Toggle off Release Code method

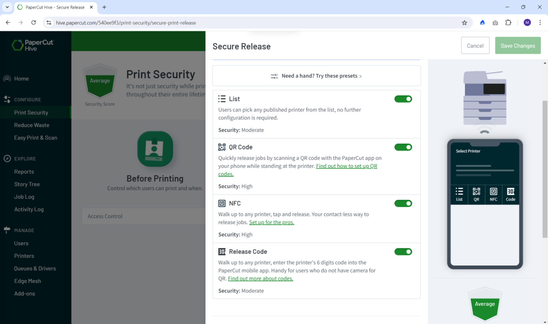pos(403,252)
